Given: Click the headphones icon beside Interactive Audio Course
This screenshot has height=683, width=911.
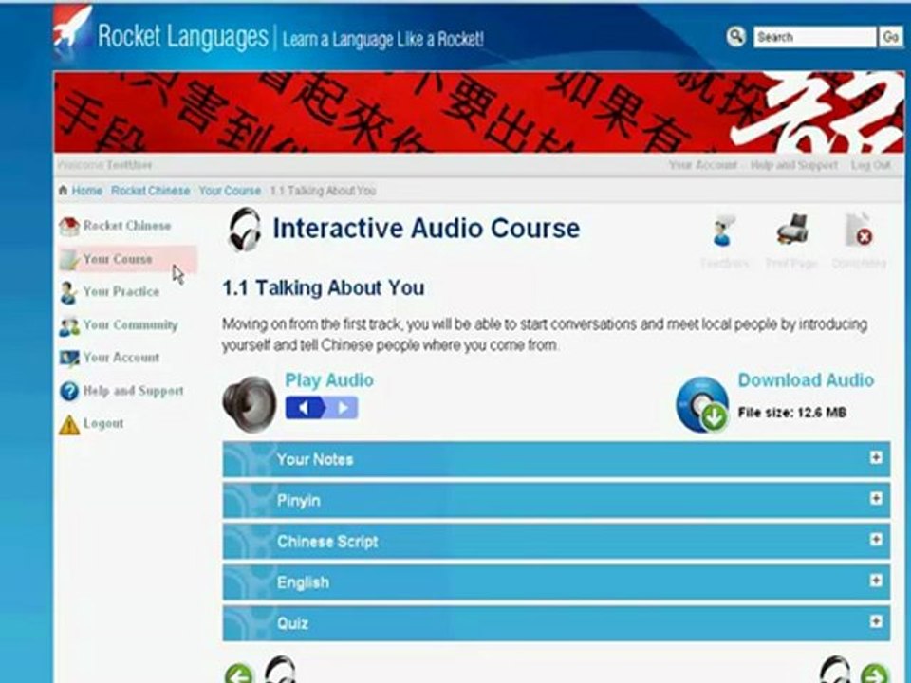Looking at the screenshot, I should point(245,229).
